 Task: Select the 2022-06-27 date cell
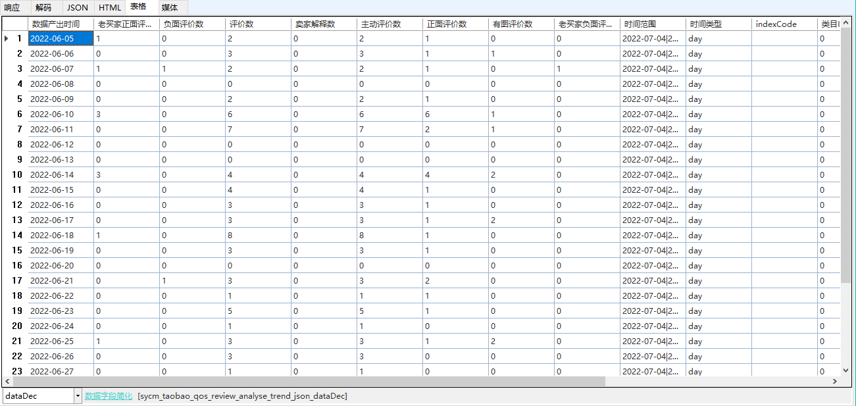click(x=61, y=371)
